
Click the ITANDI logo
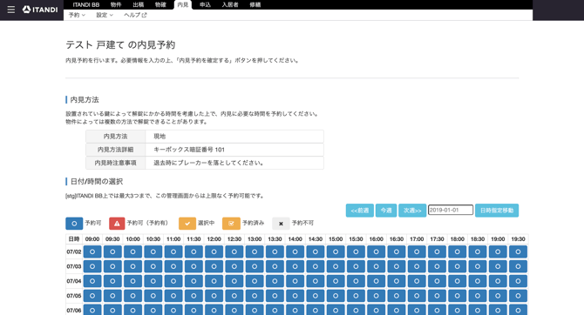(40, 10)
